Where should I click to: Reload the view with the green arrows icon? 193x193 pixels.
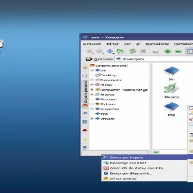click(133, 51)
